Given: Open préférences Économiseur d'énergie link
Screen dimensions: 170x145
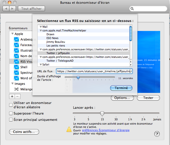Looking at the screenshot, I should (x=106, y=130).
